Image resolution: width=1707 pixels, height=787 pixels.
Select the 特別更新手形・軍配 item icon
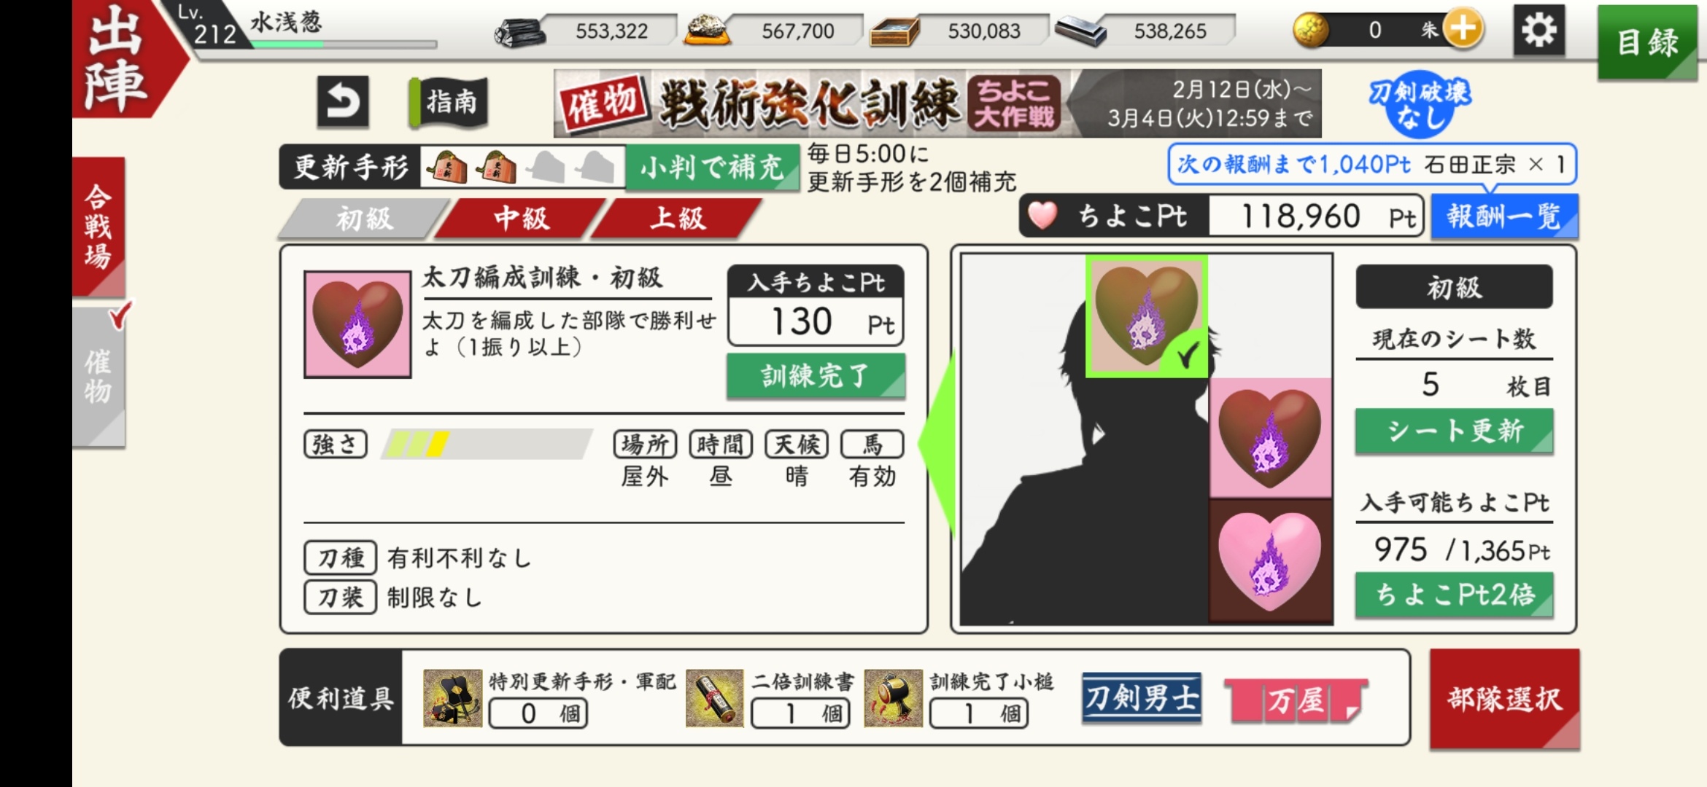(x=452, y=698)
